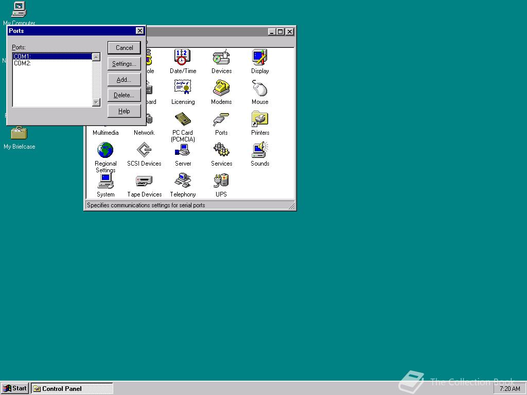Open the SCSI Devices applet
Screen dimensions: 527x395
[x=144, y=150]
